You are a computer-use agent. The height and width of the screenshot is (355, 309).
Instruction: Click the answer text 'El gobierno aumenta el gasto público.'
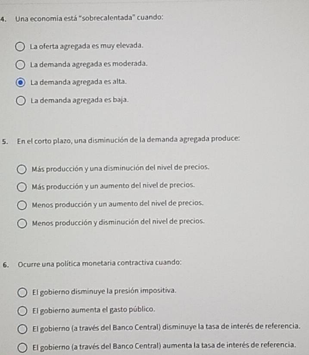[93, 310]
